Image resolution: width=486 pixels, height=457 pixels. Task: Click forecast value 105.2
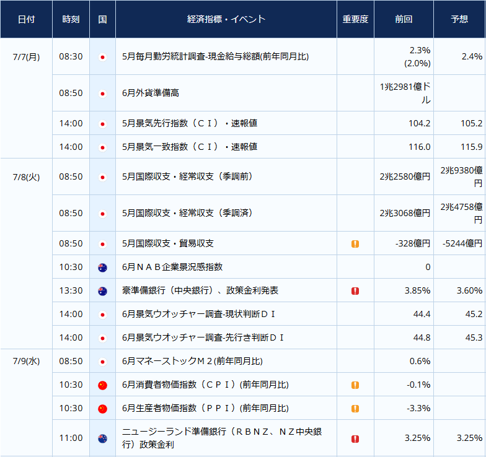(471, 123)
